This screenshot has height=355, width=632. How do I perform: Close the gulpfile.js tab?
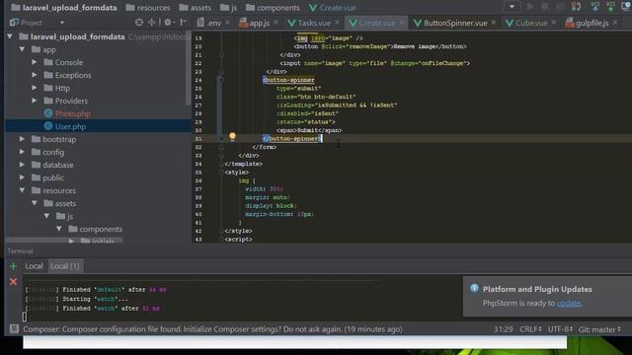coord(615,23)
